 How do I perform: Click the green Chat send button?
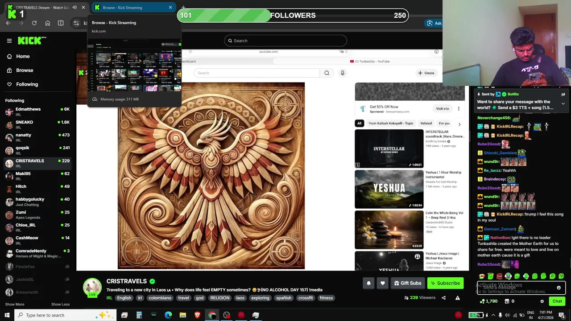coord(557,301)
